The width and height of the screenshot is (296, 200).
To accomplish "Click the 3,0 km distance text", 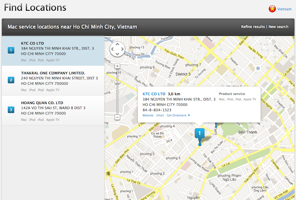I will (x=174, y=94).
